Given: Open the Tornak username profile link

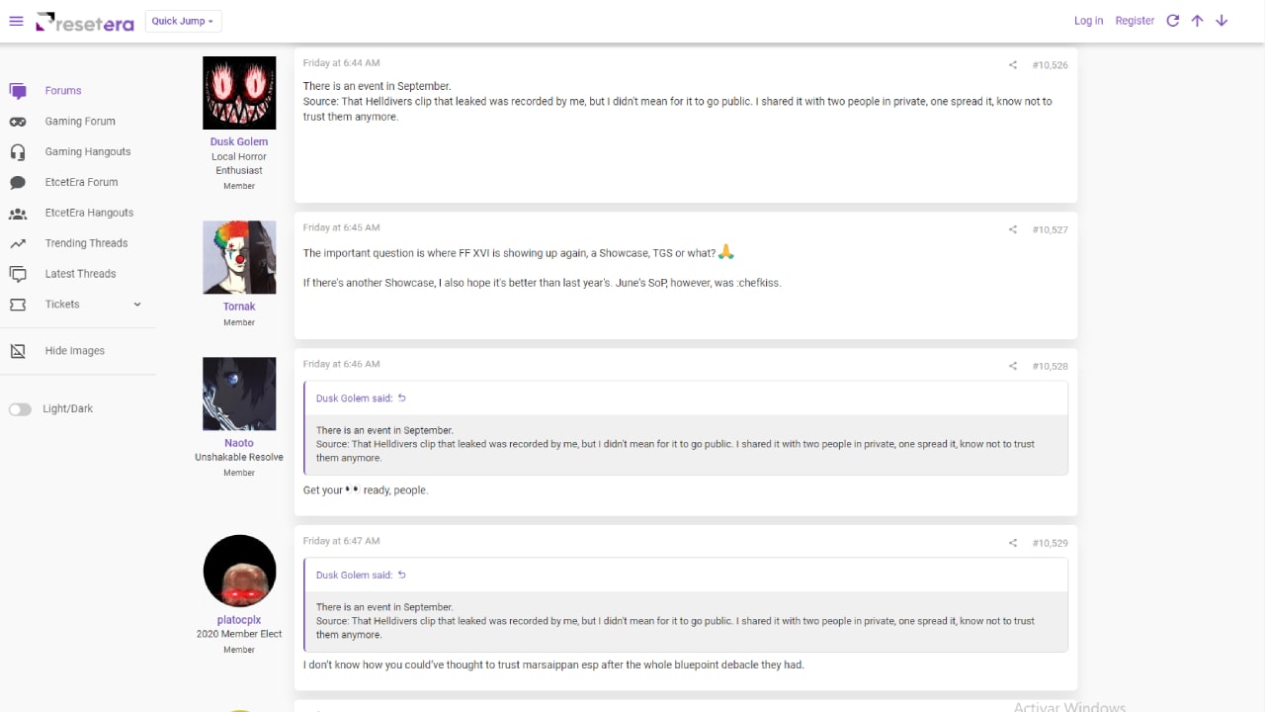Looking at the screenshot, I should tap(239, 307).
